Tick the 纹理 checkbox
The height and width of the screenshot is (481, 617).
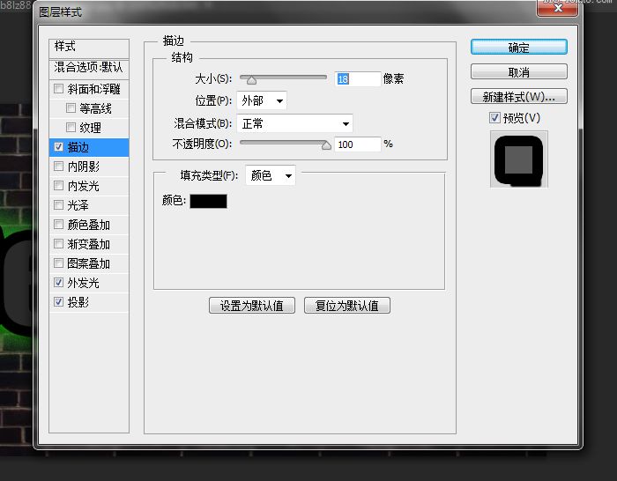(x=71, y=127)
